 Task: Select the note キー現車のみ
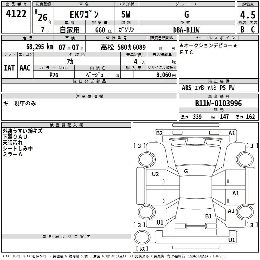[19, 103]
